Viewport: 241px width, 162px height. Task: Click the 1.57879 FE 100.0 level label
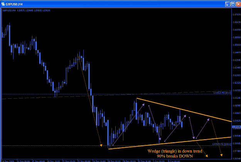click(222, 144)
